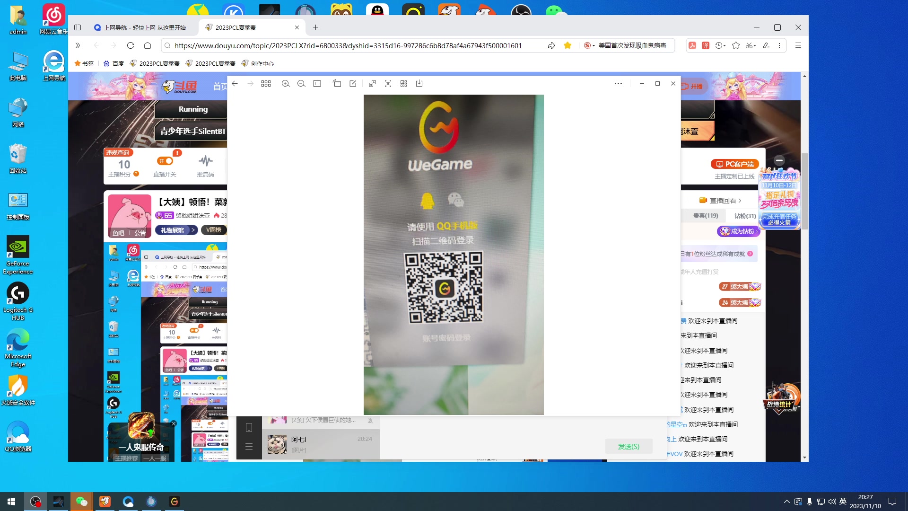
Task: Share the current page from address bar
Action: pos(551,45)
